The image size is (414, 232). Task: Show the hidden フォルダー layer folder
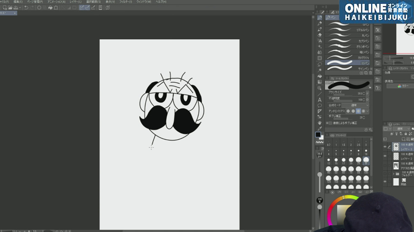385,174
